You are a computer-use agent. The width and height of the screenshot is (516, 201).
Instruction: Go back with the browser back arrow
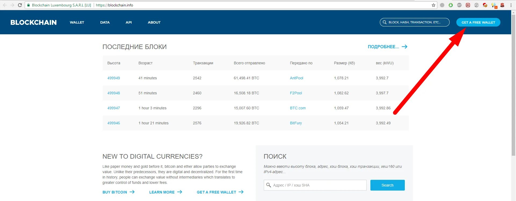pyautogui.click(x=5, y=5)
